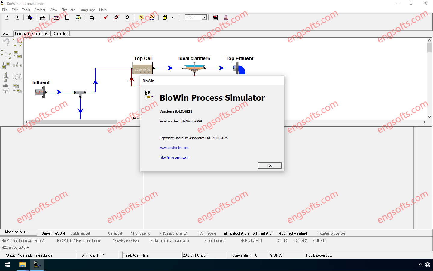Expand the database icon's dropdown arrow
Viewport: 433px width, 271px height.
[173, 17]
